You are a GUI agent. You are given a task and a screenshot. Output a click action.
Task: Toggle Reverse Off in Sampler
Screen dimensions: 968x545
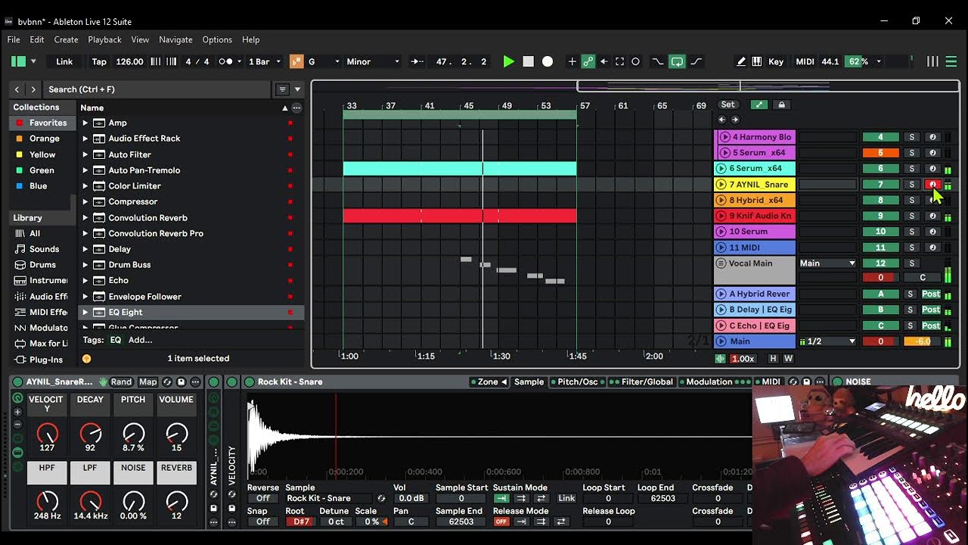coord(263,499)
